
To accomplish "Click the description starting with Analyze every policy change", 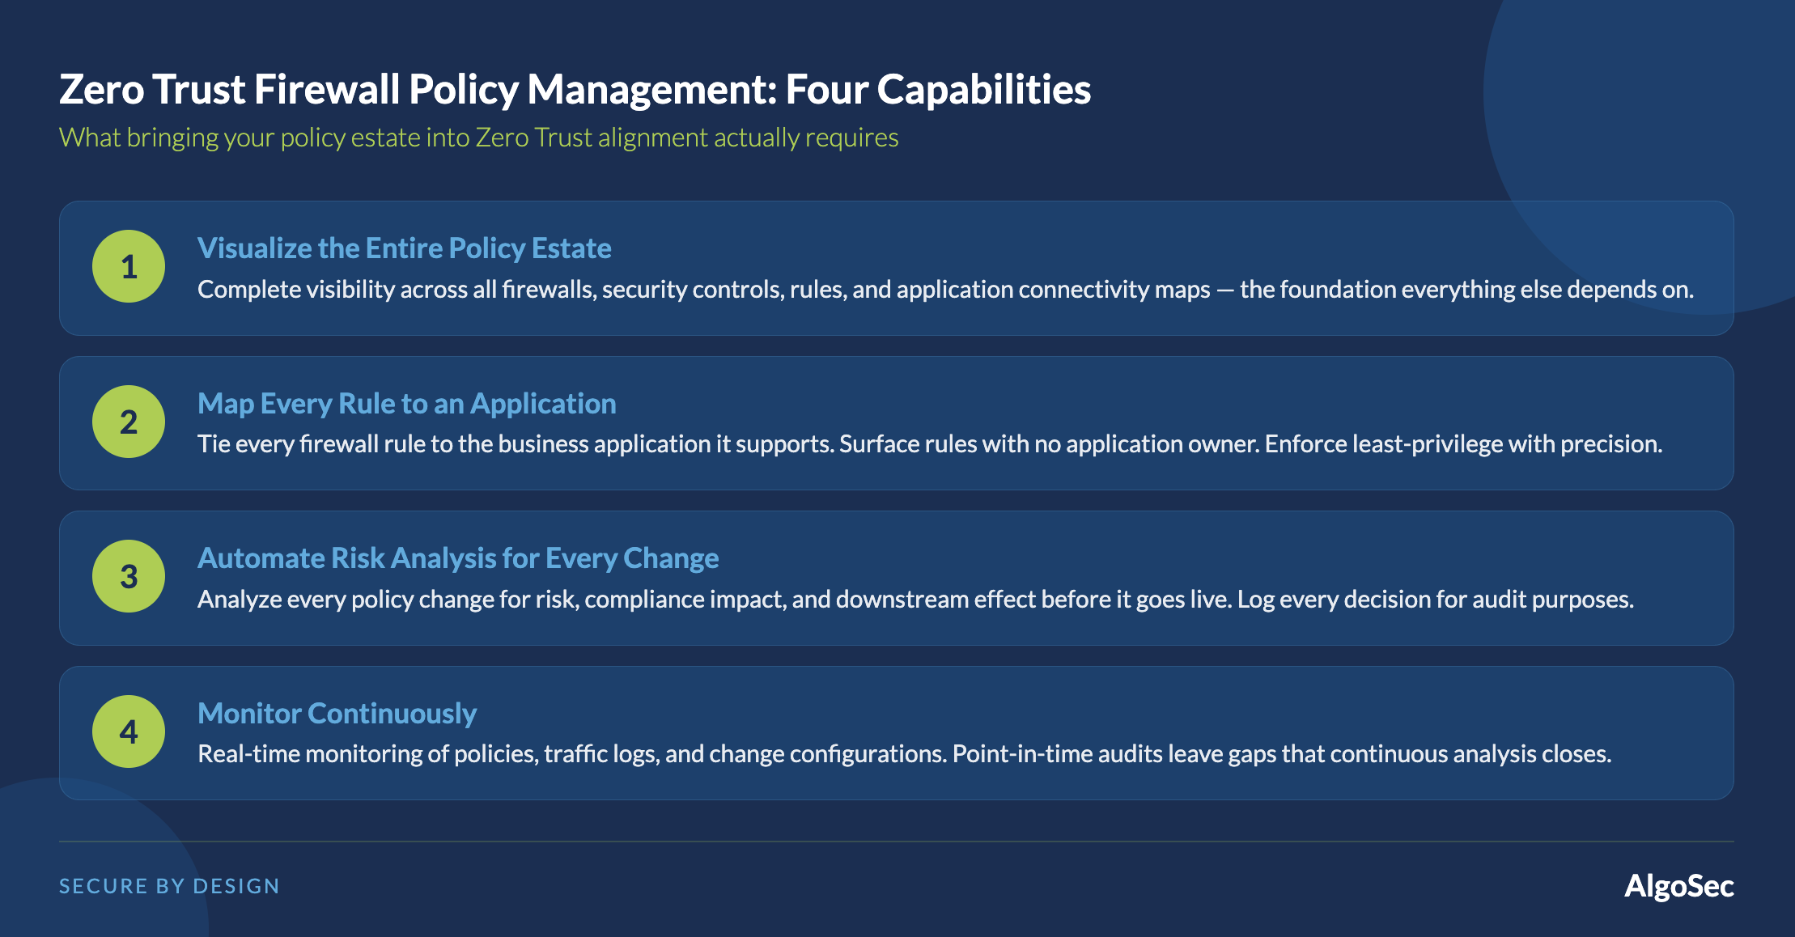I will point(915,600).
